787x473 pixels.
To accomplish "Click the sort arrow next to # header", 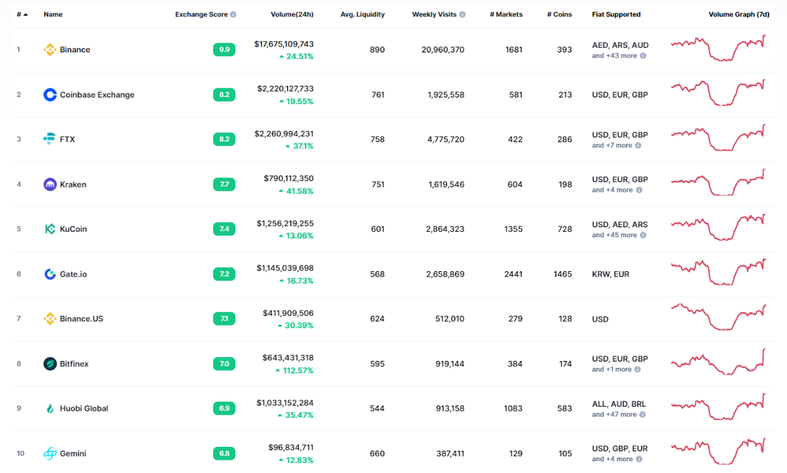I will (x=26, y=14).
